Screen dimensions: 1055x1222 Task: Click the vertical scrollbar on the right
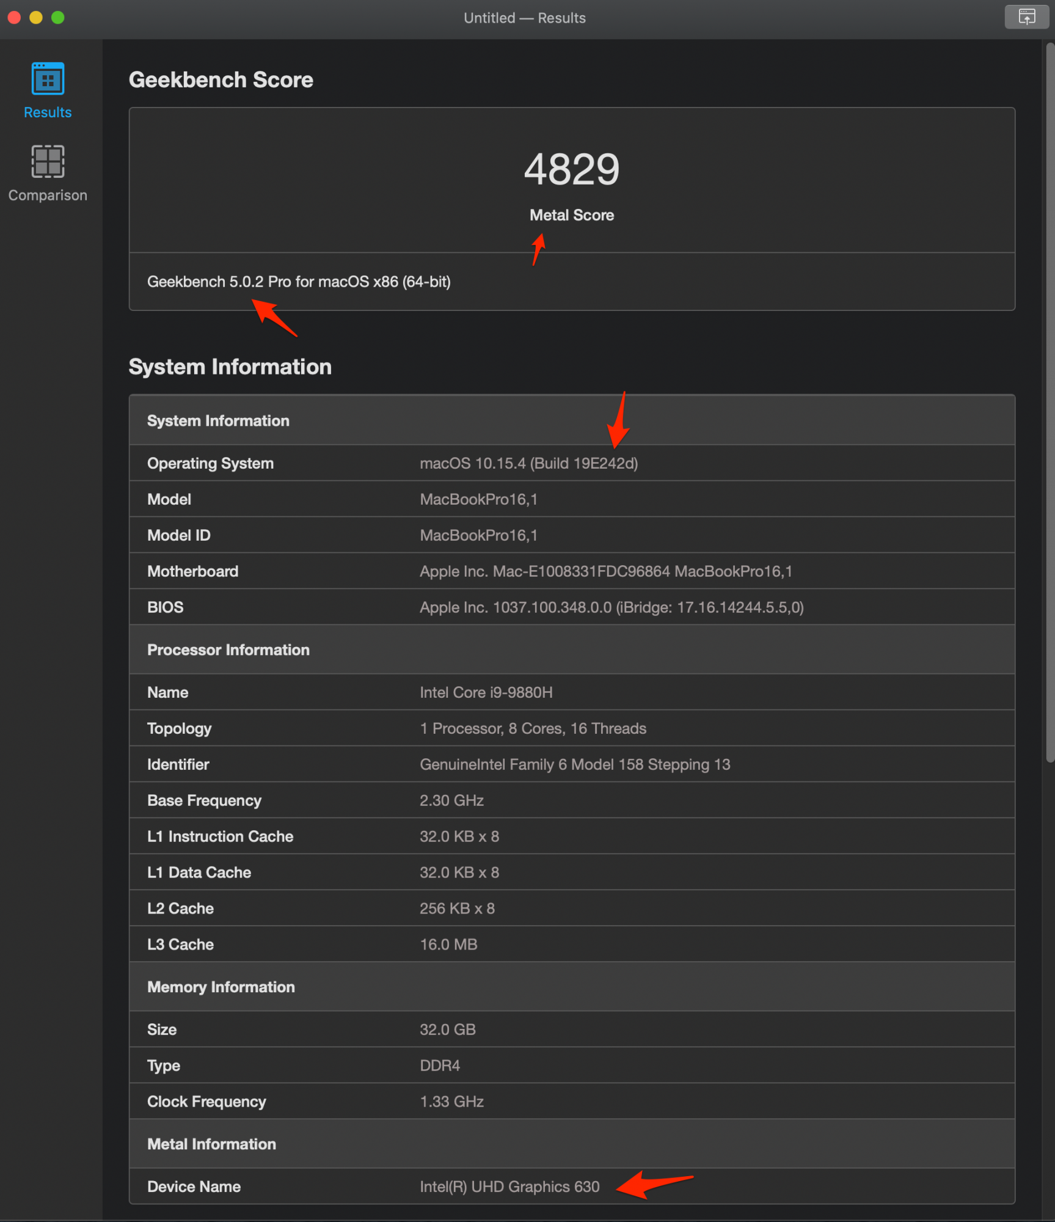(1050, 403)
